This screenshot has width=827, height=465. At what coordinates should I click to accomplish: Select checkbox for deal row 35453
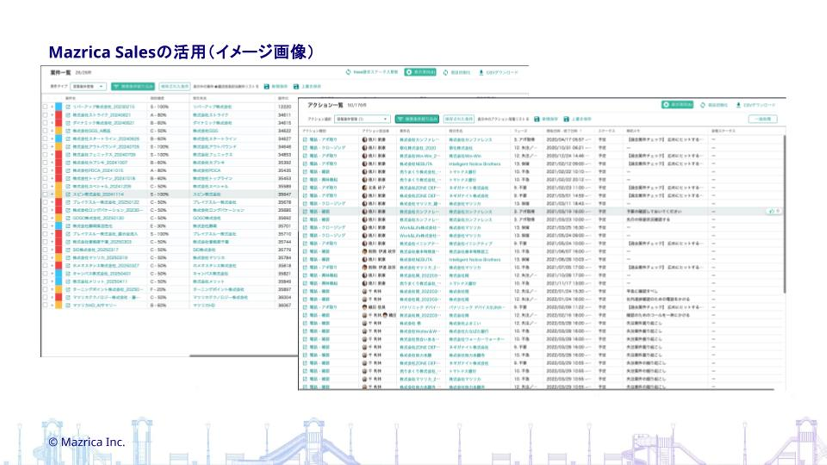pos(45,179)
